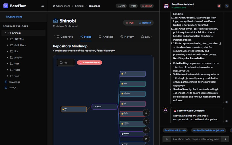Select the test node in mindmap

[x=133, y=104]
